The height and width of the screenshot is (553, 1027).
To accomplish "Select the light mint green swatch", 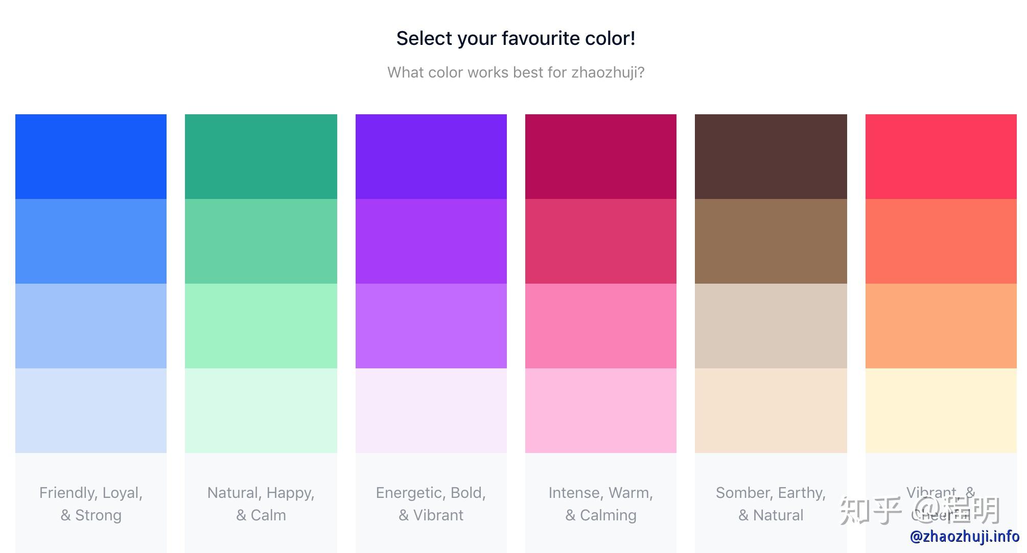I will 261,325.
